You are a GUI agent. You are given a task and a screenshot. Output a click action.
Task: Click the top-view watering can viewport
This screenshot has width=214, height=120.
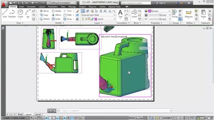point(80,39)
